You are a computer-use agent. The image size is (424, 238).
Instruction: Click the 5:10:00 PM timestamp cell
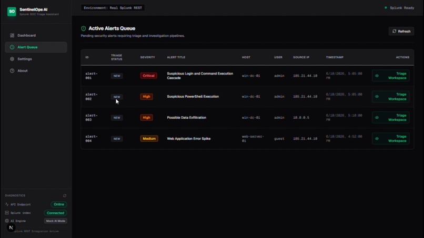tap(344, 118)
